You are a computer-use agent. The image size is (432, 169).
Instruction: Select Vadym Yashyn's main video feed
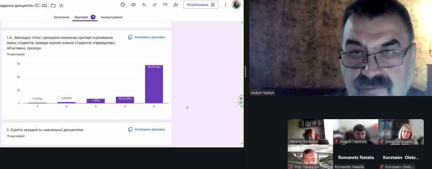pyautogui.click(x=340, y=48)
